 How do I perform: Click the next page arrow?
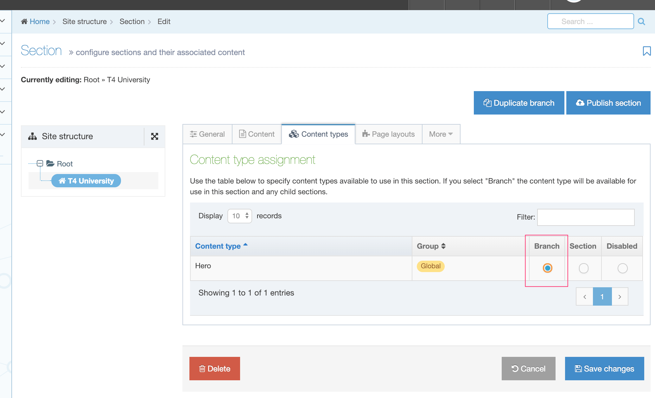(x=620, y=297)
